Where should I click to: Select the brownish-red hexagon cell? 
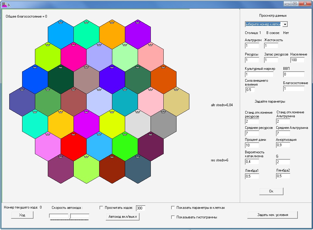73,101
